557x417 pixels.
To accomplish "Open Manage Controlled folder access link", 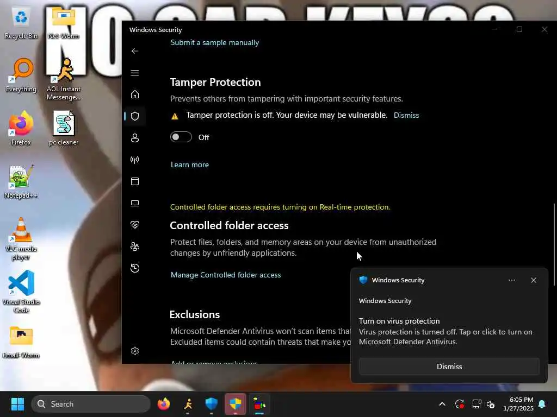I will [x=226, y=275].
